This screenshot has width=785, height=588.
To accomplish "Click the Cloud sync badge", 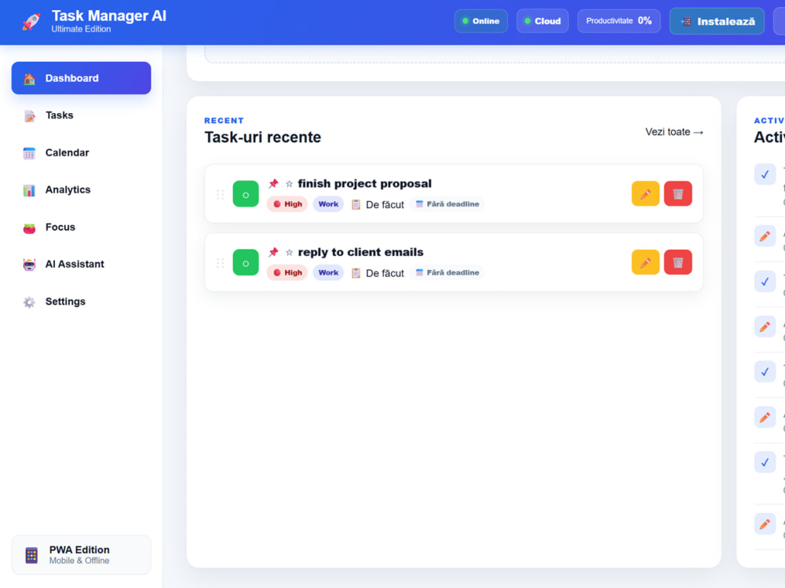I will 542,21.
